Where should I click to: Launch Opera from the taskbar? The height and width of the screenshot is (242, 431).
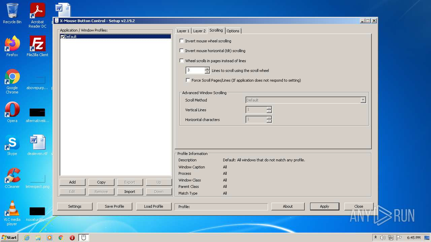coord(72,238)
